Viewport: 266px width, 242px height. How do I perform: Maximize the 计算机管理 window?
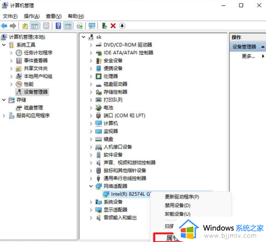(241, 6)
